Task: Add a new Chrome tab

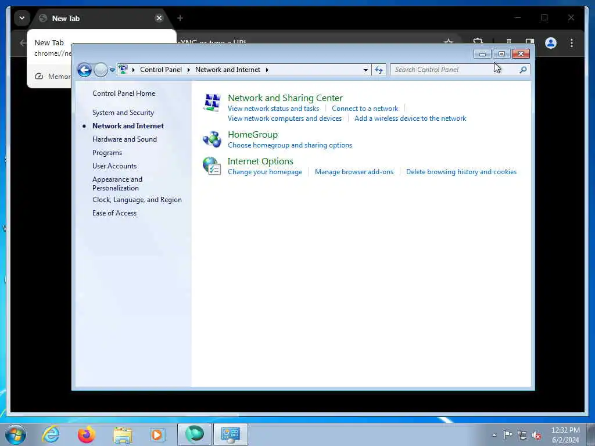Action: click(180, 18)
